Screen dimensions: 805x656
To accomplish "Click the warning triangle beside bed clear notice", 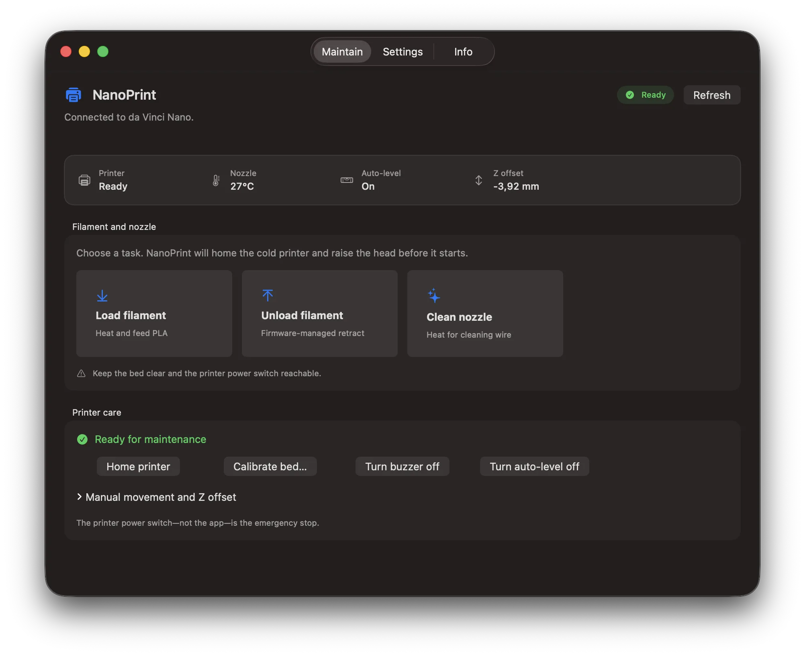I will [81, 373].
